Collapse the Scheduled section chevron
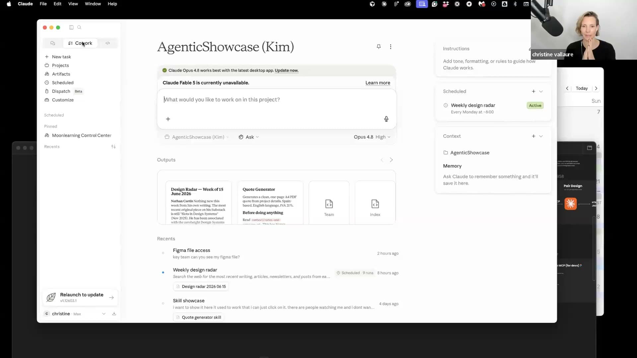 [x=541, y=91]
